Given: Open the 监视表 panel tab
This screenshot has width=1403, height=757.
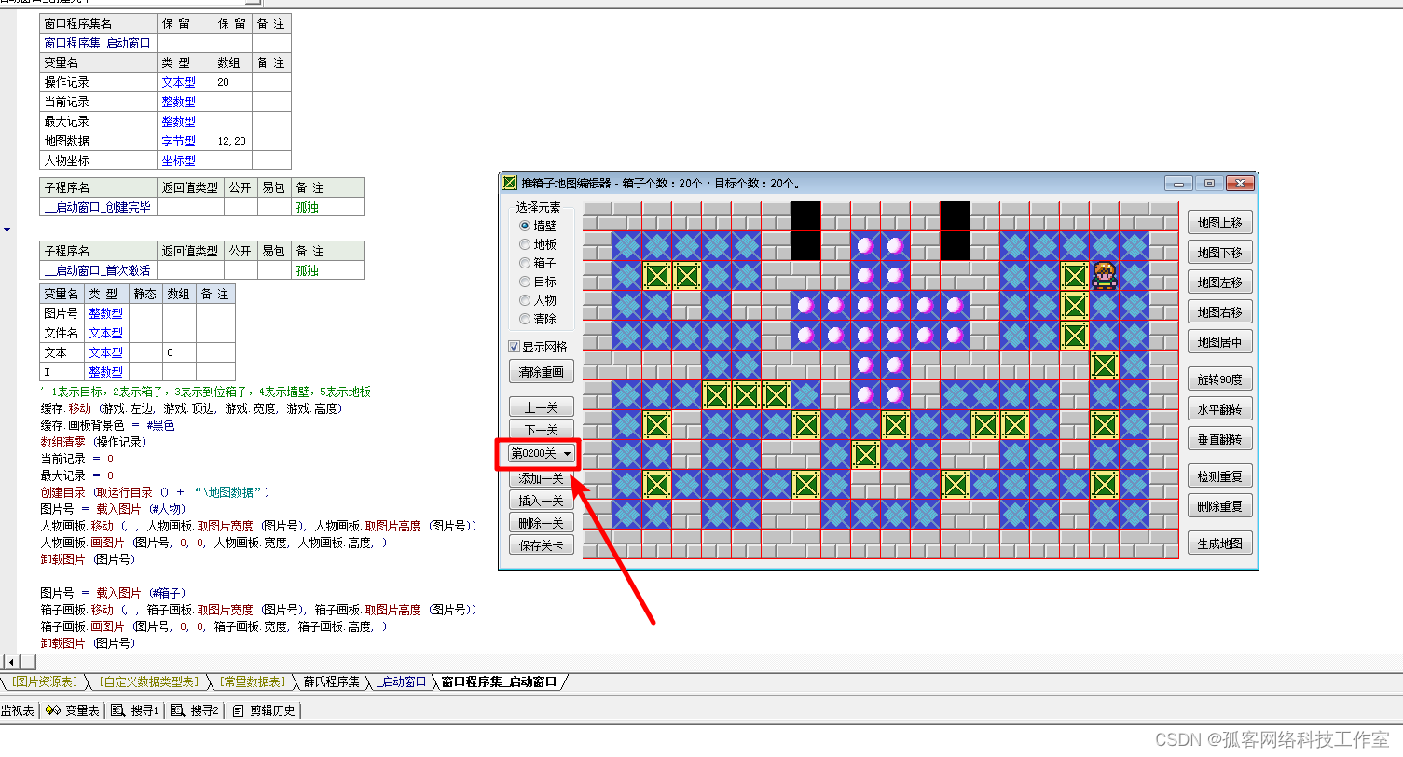Looking at the screenshot, I should pyautogui.click(x=18, y=710).
